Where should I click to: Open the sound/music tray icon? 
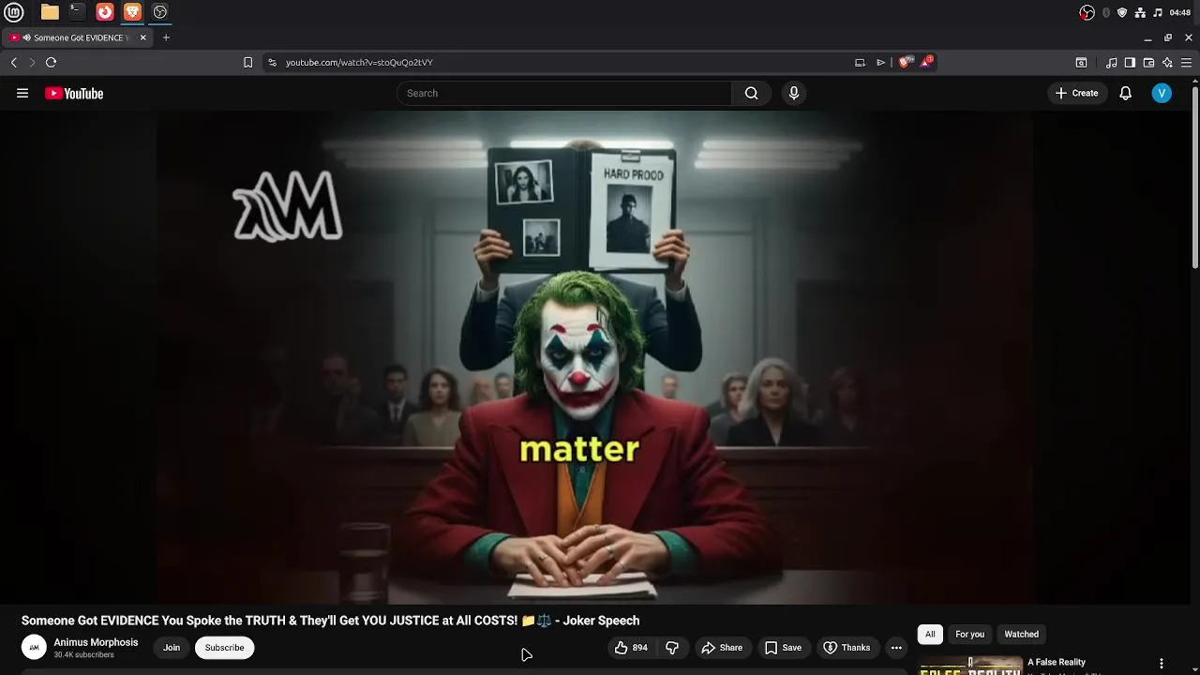pyautogui.click(x=1158, y=12)
